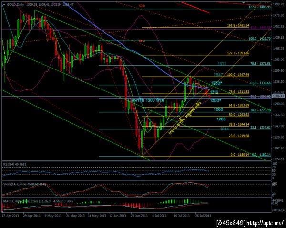Click the Stoch(14,3,3) indicator label

(x=25, y=184)
